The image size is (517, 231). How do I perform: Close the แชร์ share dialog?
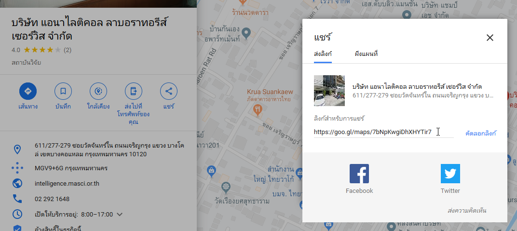(x=490, y=38)
